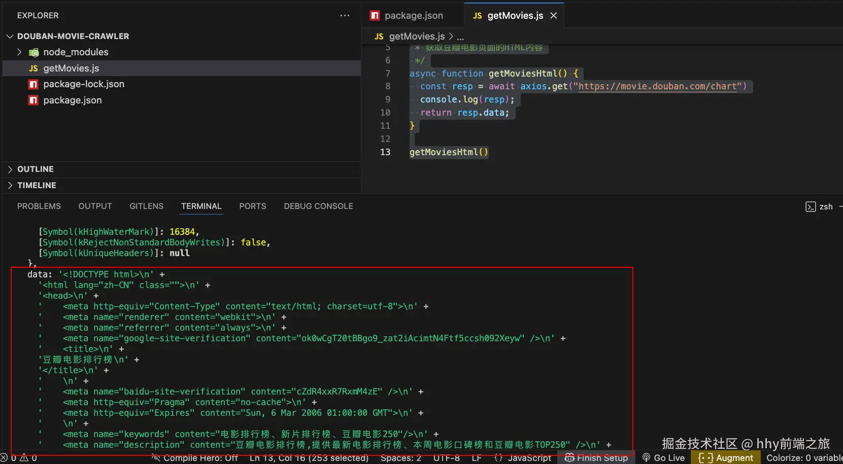Click the errors count status bar icon

(x=4, y=458)
